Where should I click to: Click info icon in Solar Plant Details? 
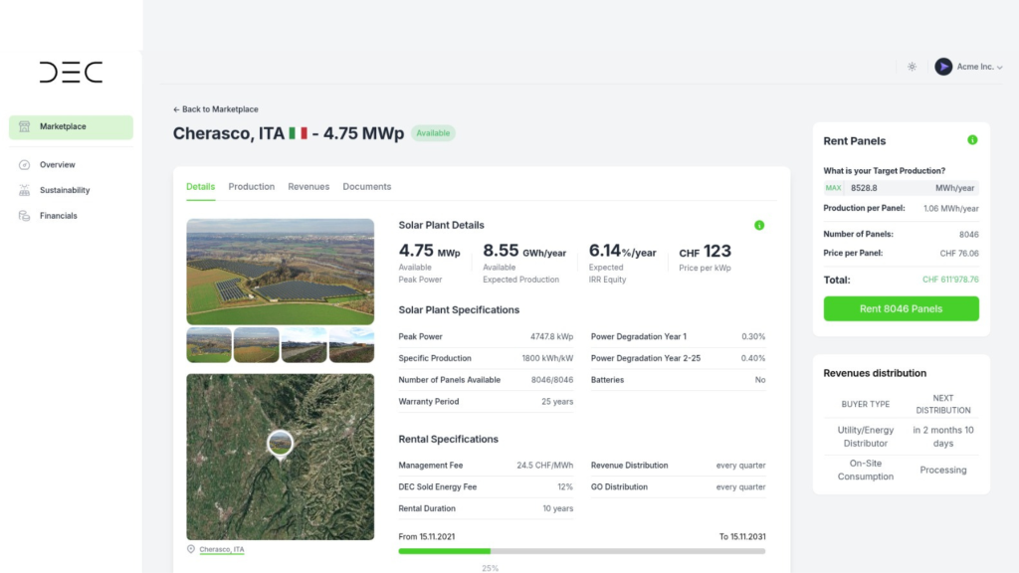pos(759,226)
